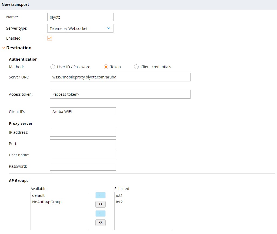Add a group using the single right arrow
Viewport: 277px width, 234px height.
100,195
